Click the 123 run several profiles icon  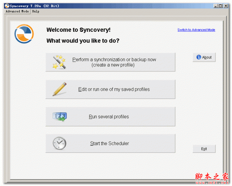[60, 117]
